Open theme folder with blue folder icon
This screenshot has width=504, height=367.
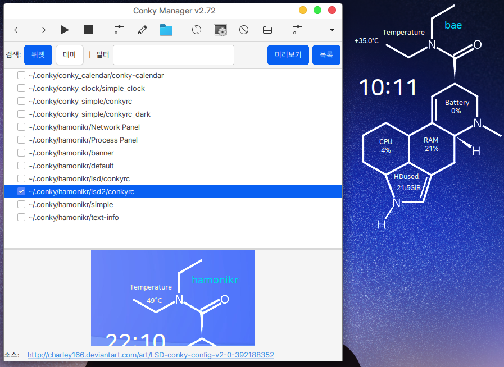(x=166, y=30)
